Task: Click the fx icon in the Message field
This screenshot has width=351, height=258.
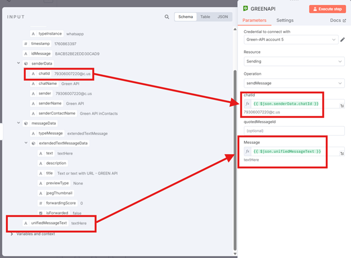Action: click(247, 152)
